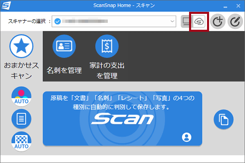This screenshot has width=245, height=163.
Task: Add a new profile
Action: (218, 21)
